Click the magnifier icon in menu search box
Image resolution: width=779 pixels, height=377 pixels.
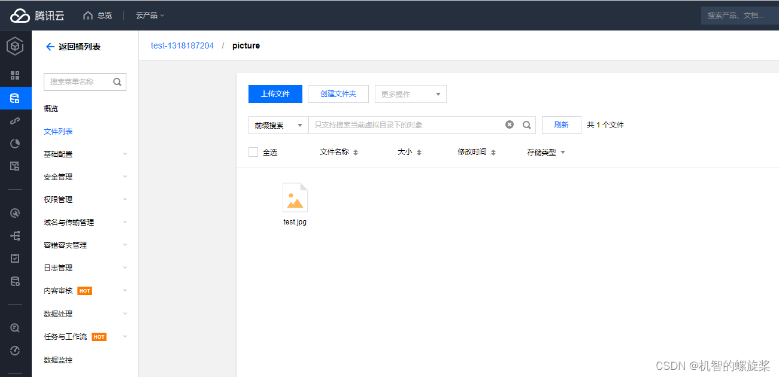tap(117, 81)
